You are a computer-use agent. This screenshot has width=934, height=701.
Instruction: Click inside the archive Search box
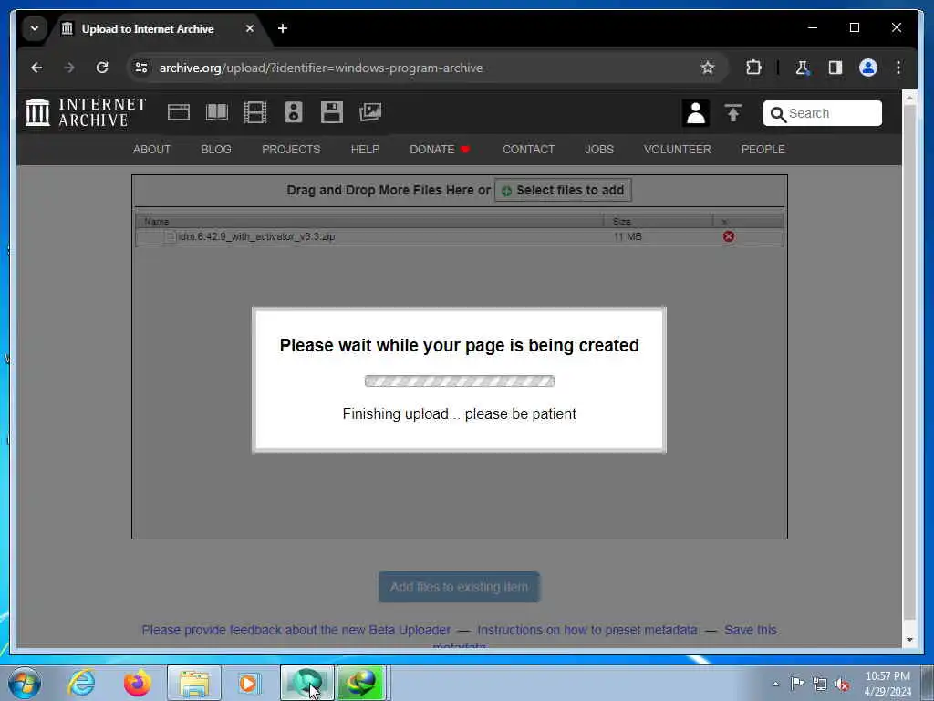click(822, 112)
